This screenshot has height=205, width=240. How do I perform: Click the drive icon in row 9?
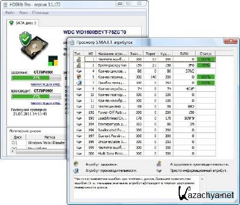click(x=79, y=89)
